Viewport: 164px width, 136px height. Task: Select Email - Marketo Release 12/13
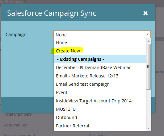pyautogui.click(x=100, y=76)
